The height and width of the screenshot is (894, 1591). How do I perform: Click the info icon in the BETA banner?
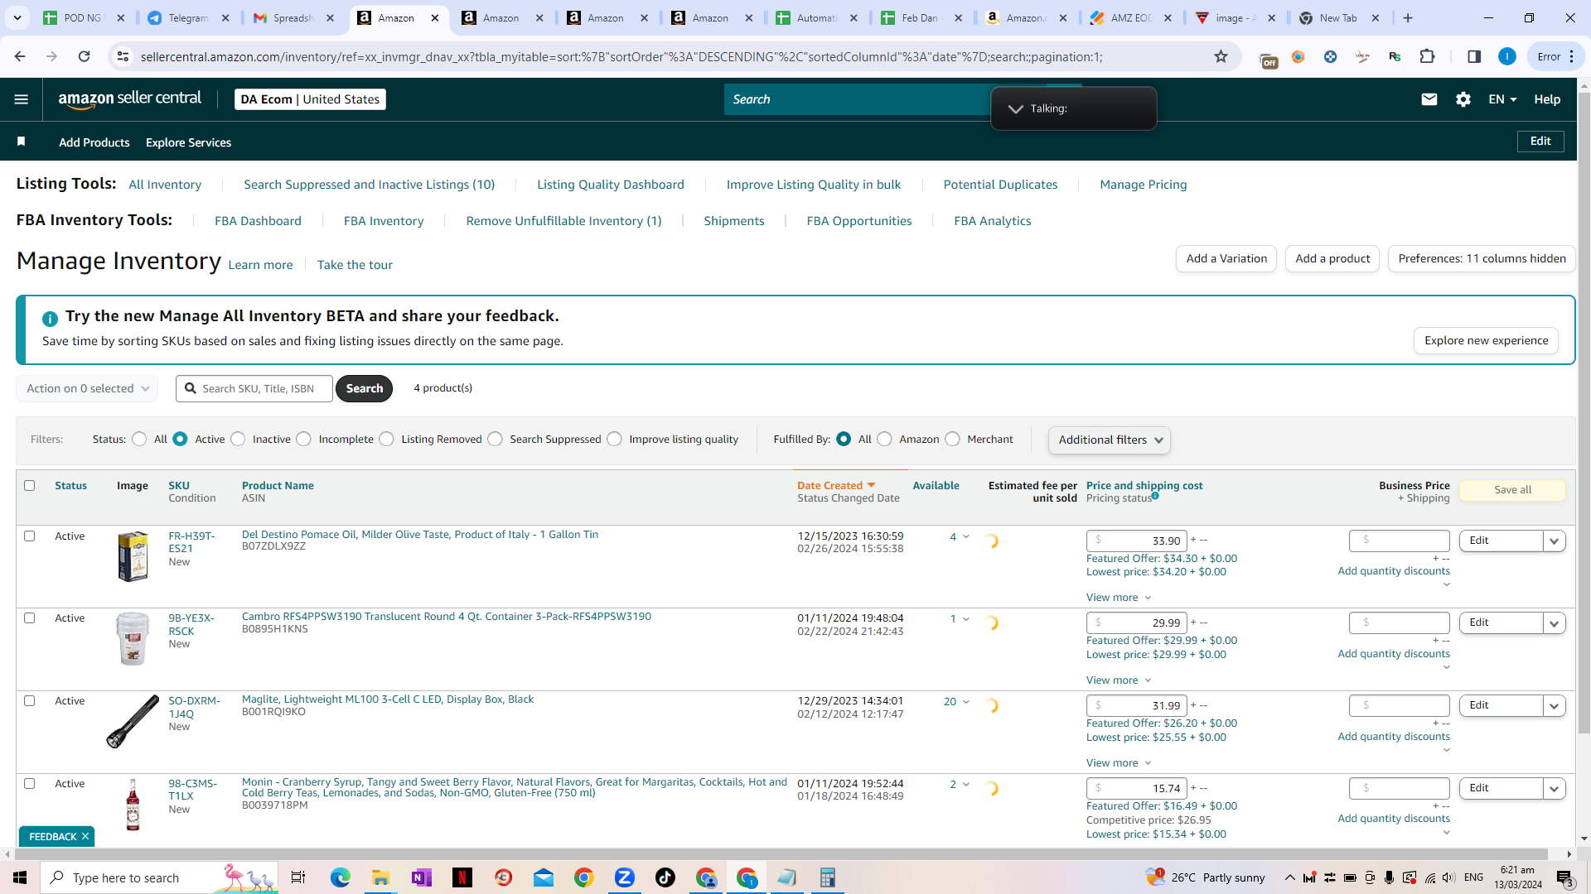pos(50,319)
